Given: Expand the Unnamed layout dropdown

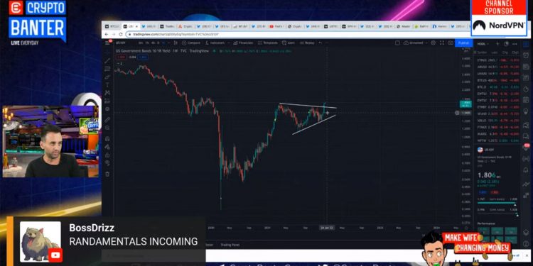Looking at the screenshot, I should tap(416, 43).
